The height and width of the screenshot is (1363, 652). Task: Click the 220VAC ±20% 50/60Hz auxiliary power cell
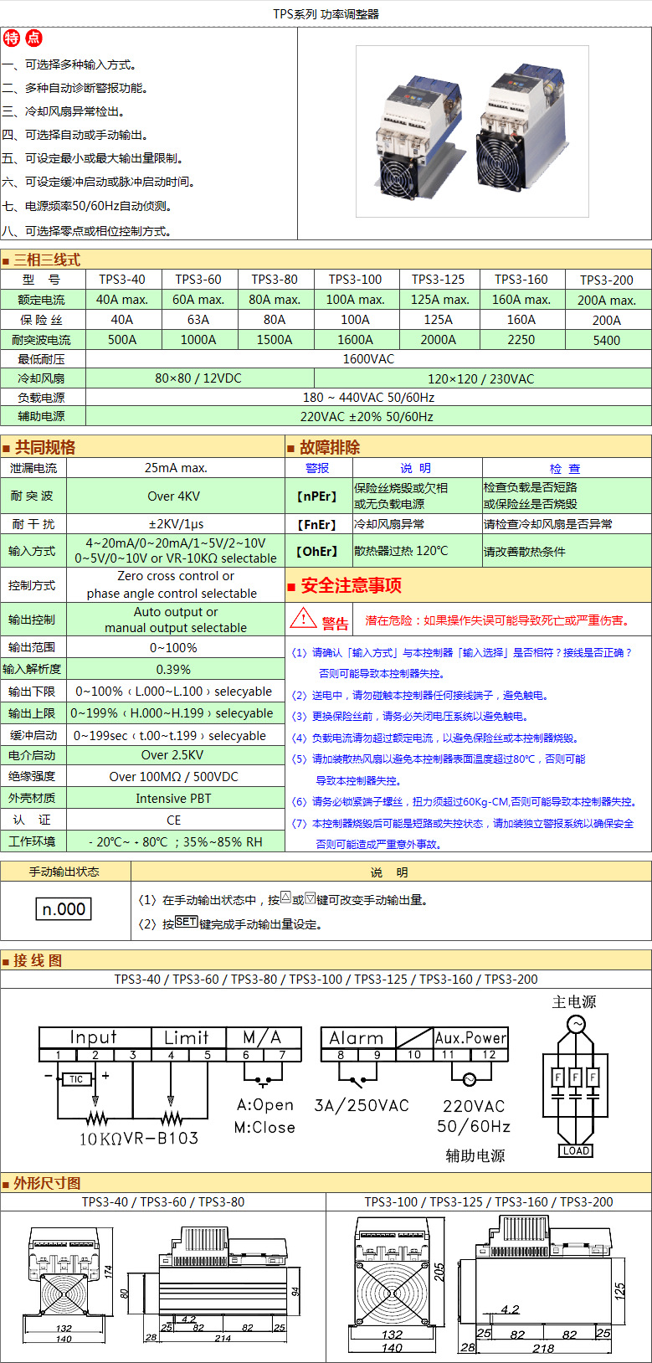click(x=368, y=416)
